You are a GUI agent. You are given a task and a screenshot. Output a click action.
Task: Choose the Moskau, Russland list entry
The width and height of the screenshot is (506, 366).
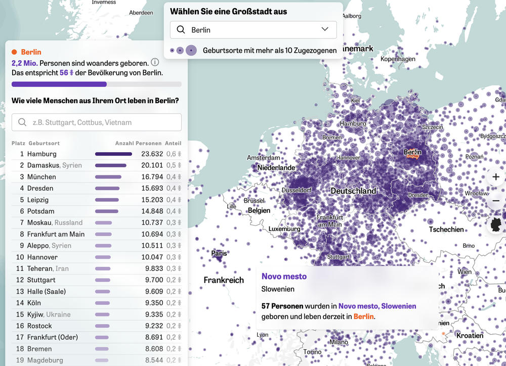[x=96, y=222]
